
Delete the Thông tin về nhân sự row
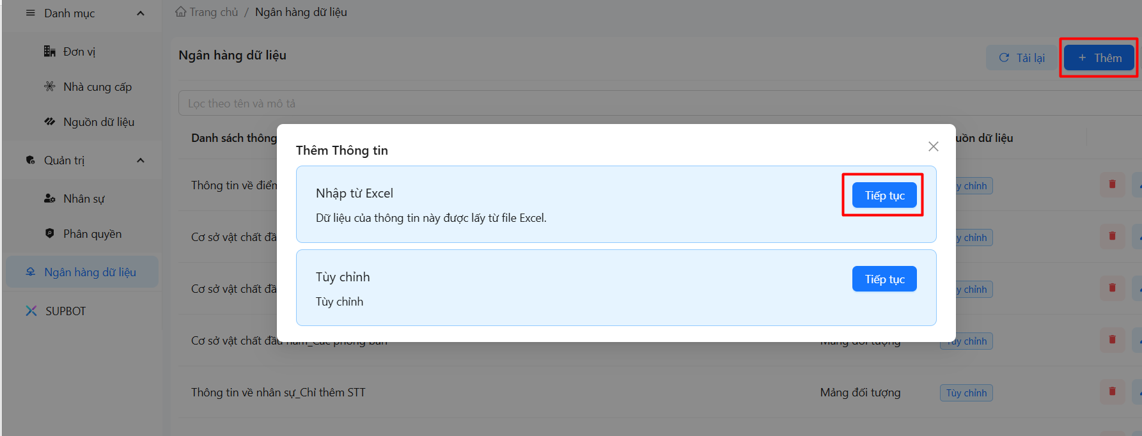tap(1112, 391)
